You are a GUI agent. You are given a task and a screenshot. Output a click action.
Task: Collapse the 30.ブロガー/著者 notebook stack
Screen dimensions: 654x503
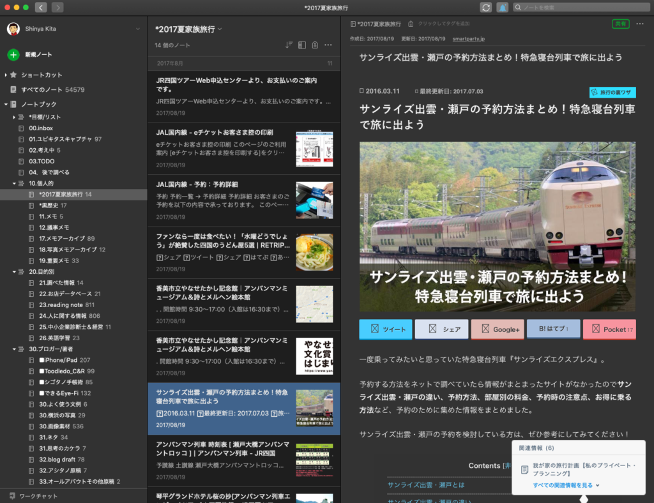point(14,349)
